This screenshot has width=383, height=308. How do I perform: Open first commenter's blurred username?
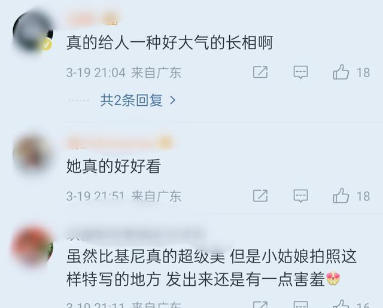93,20
